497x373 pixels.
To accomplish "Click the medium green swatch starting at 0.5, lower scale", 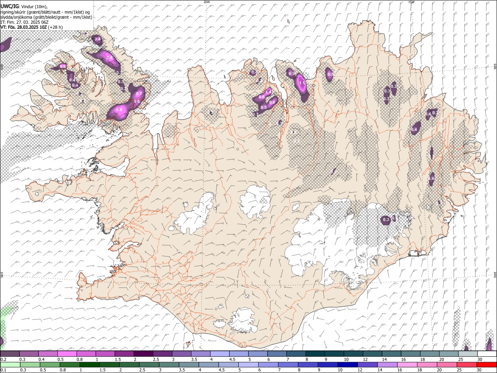I will [50, 364].
